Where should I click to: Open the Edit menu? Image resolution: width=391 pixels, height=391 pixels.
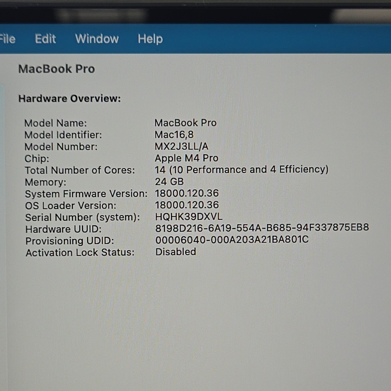pyautogui.click(x=45, y=39)
